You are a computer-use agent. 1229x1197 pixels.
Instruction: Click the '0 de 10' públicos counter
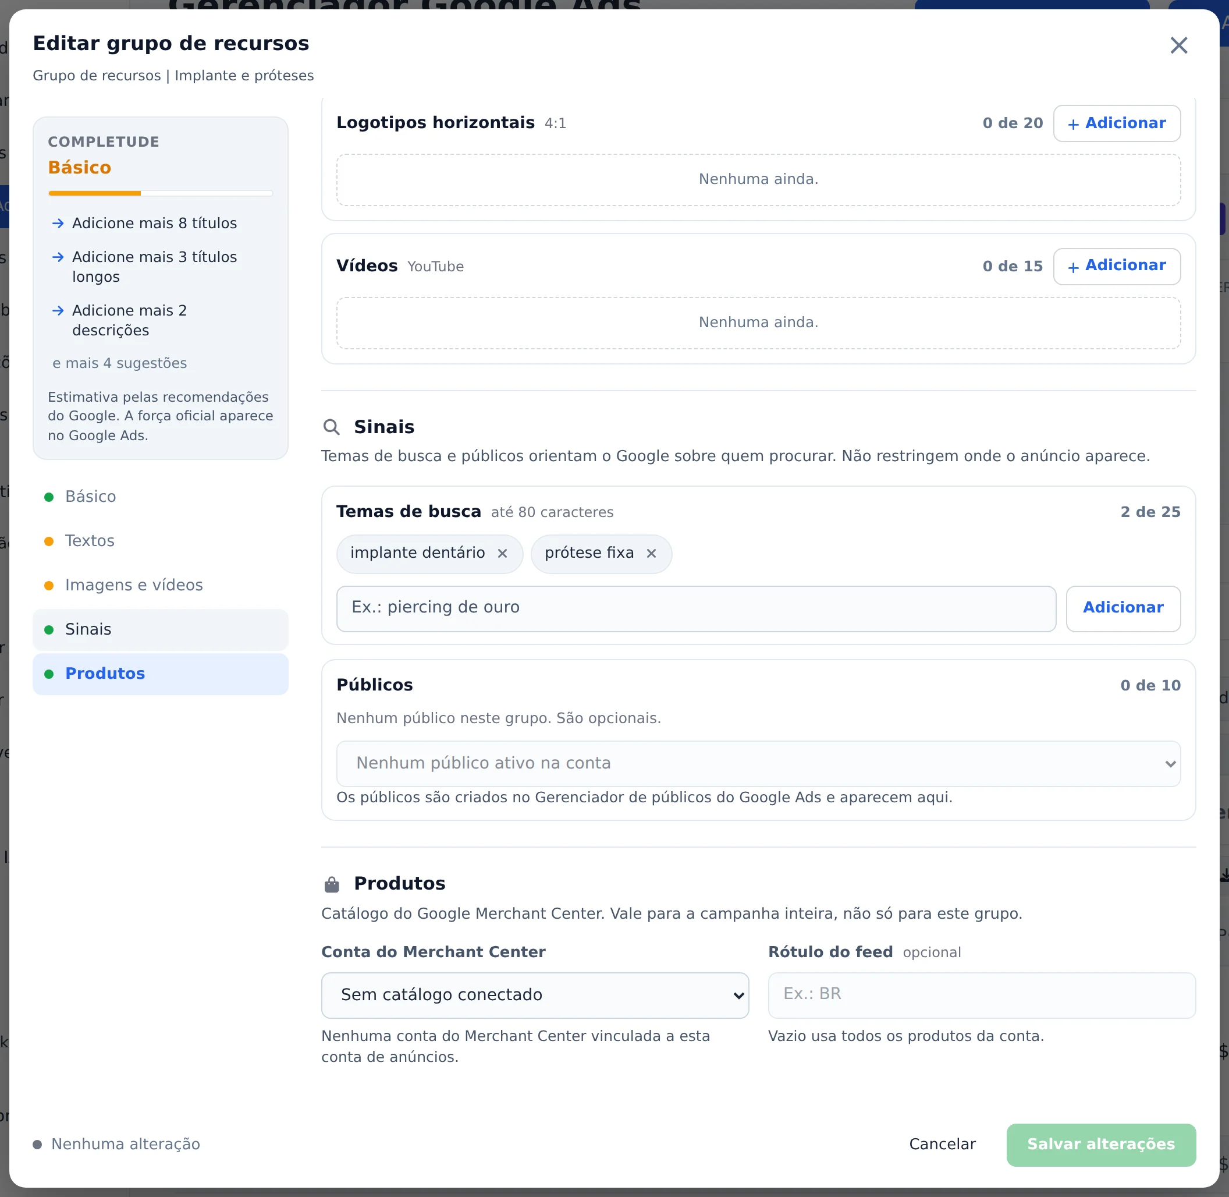[x=1150, y=685]
